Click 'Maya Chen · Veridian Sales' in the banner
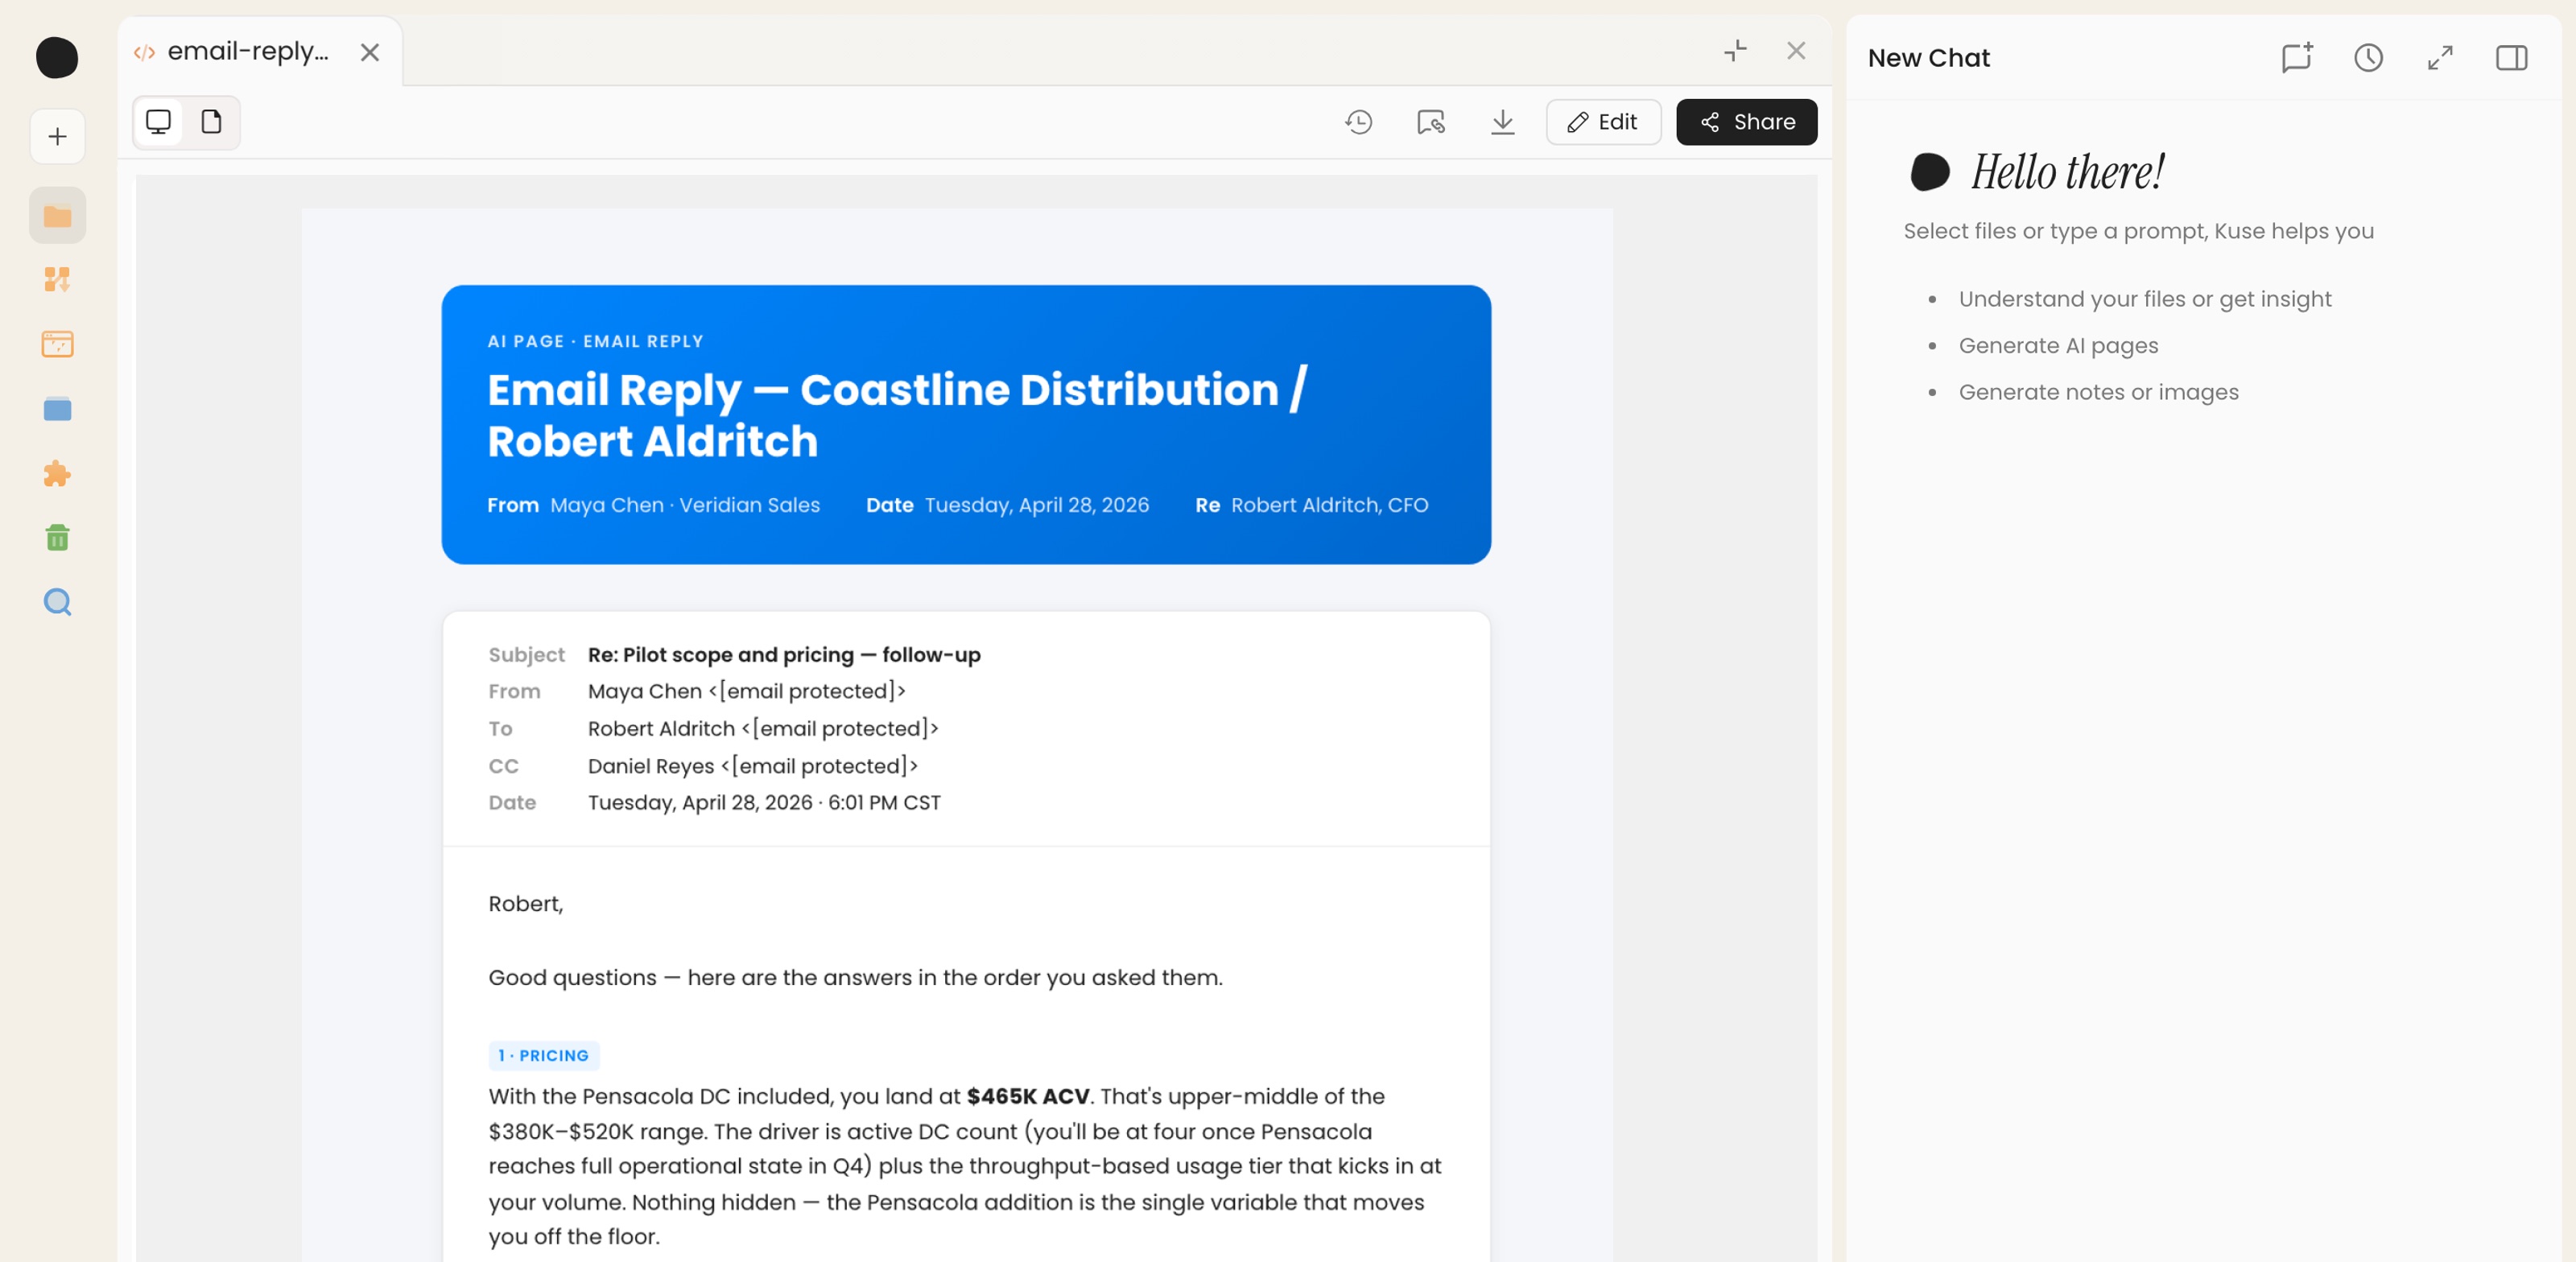The width and height of the screenshot is (2576, 1262). pyautogui.click(x=685, y=505)
